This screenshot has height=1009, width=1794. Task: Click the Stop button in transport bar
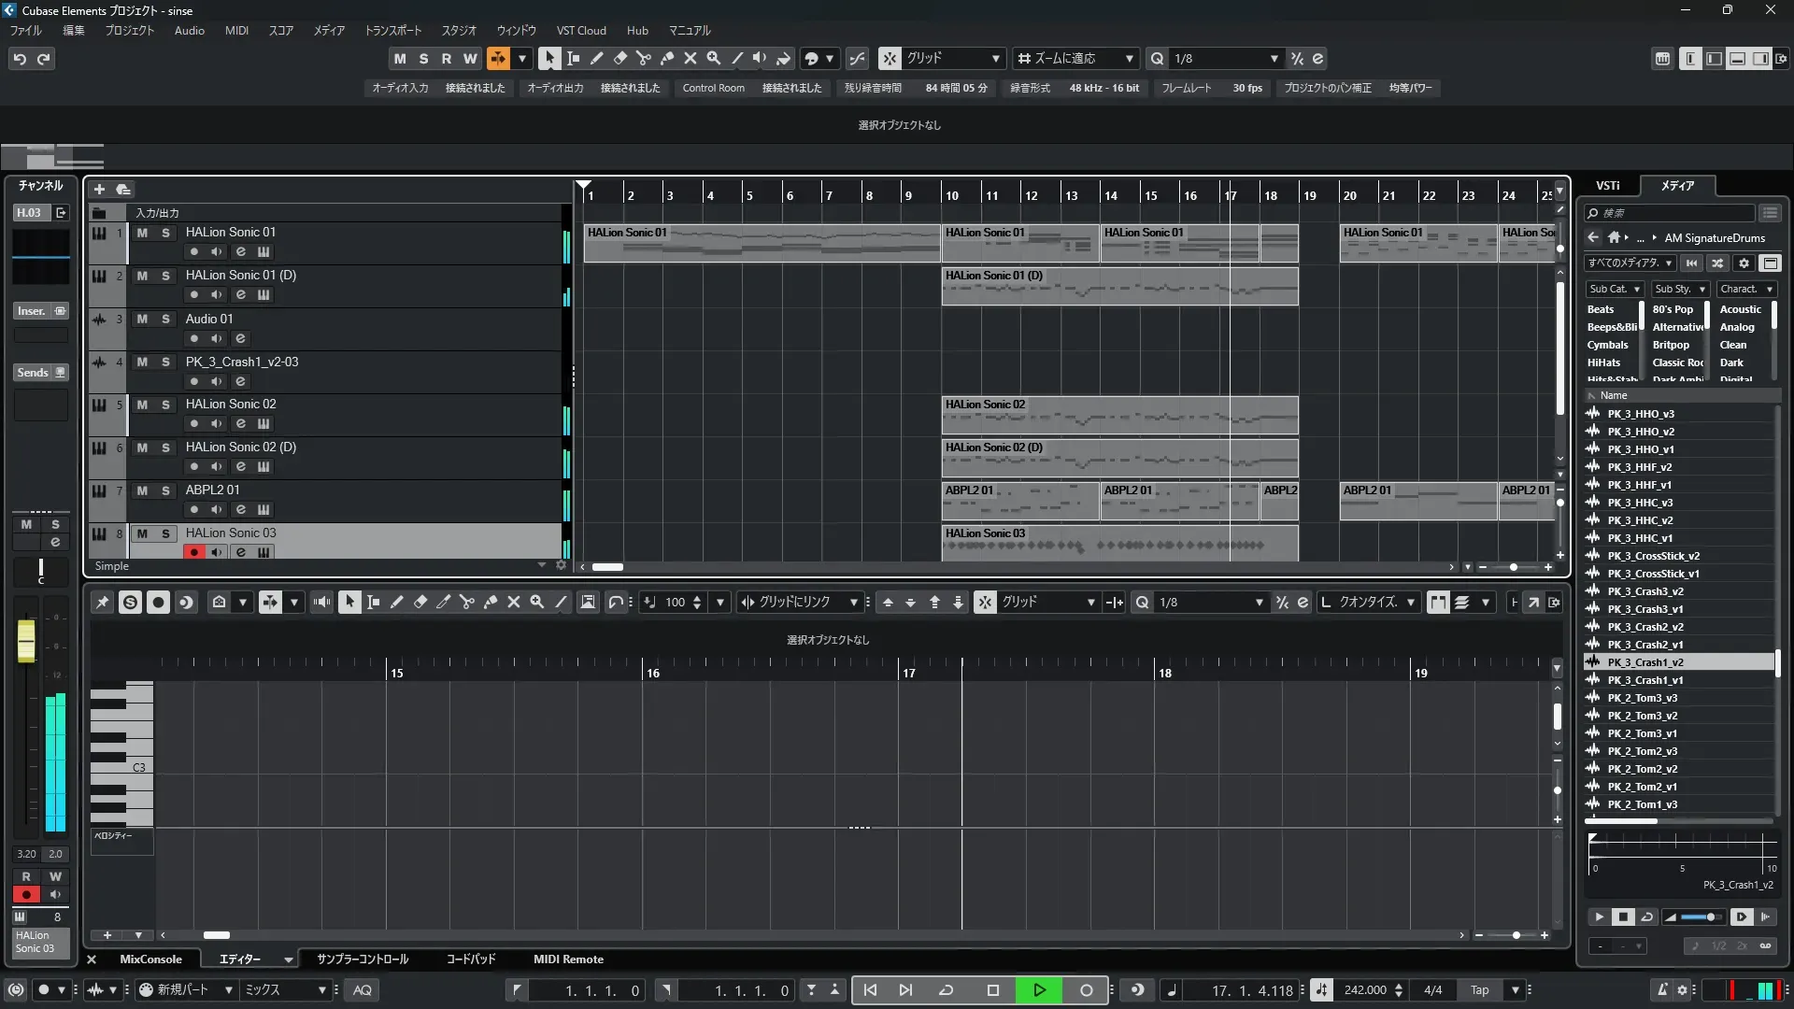tap(992, 990)
